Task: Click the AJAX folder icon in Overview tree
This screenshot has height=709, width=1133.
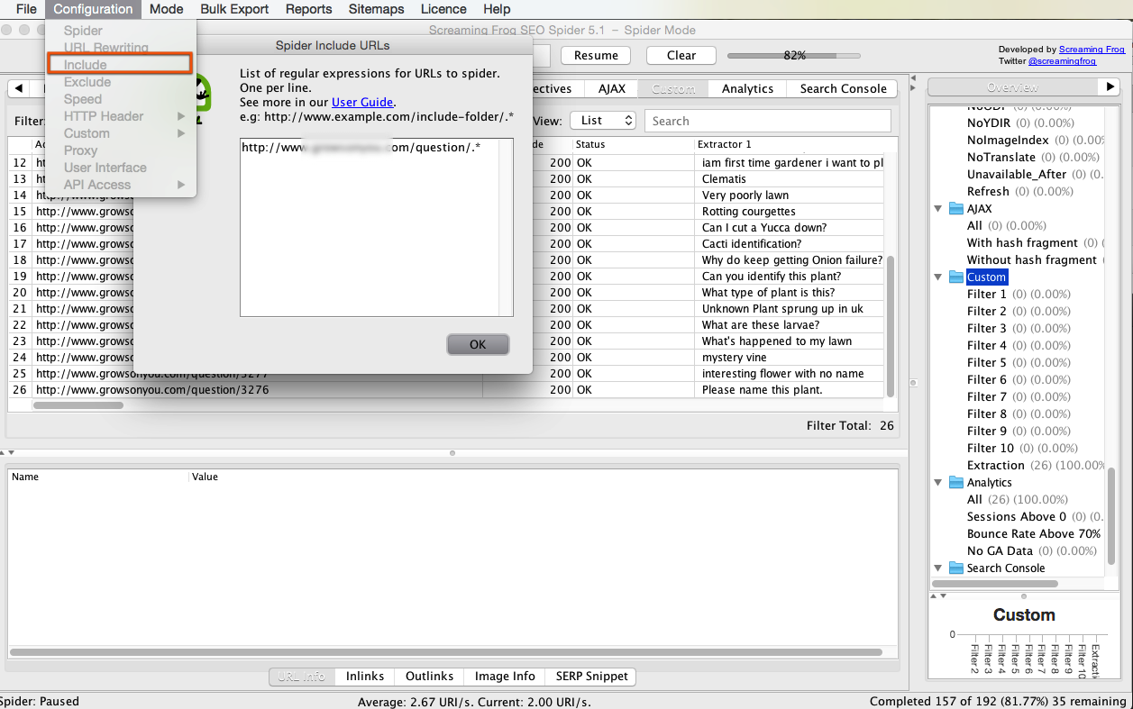Action: [x=956, y=208]
